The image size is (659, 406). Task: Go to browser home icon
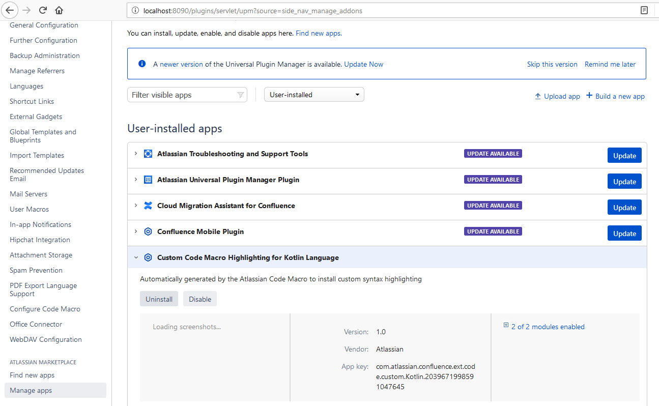click(x=59, y=10)
